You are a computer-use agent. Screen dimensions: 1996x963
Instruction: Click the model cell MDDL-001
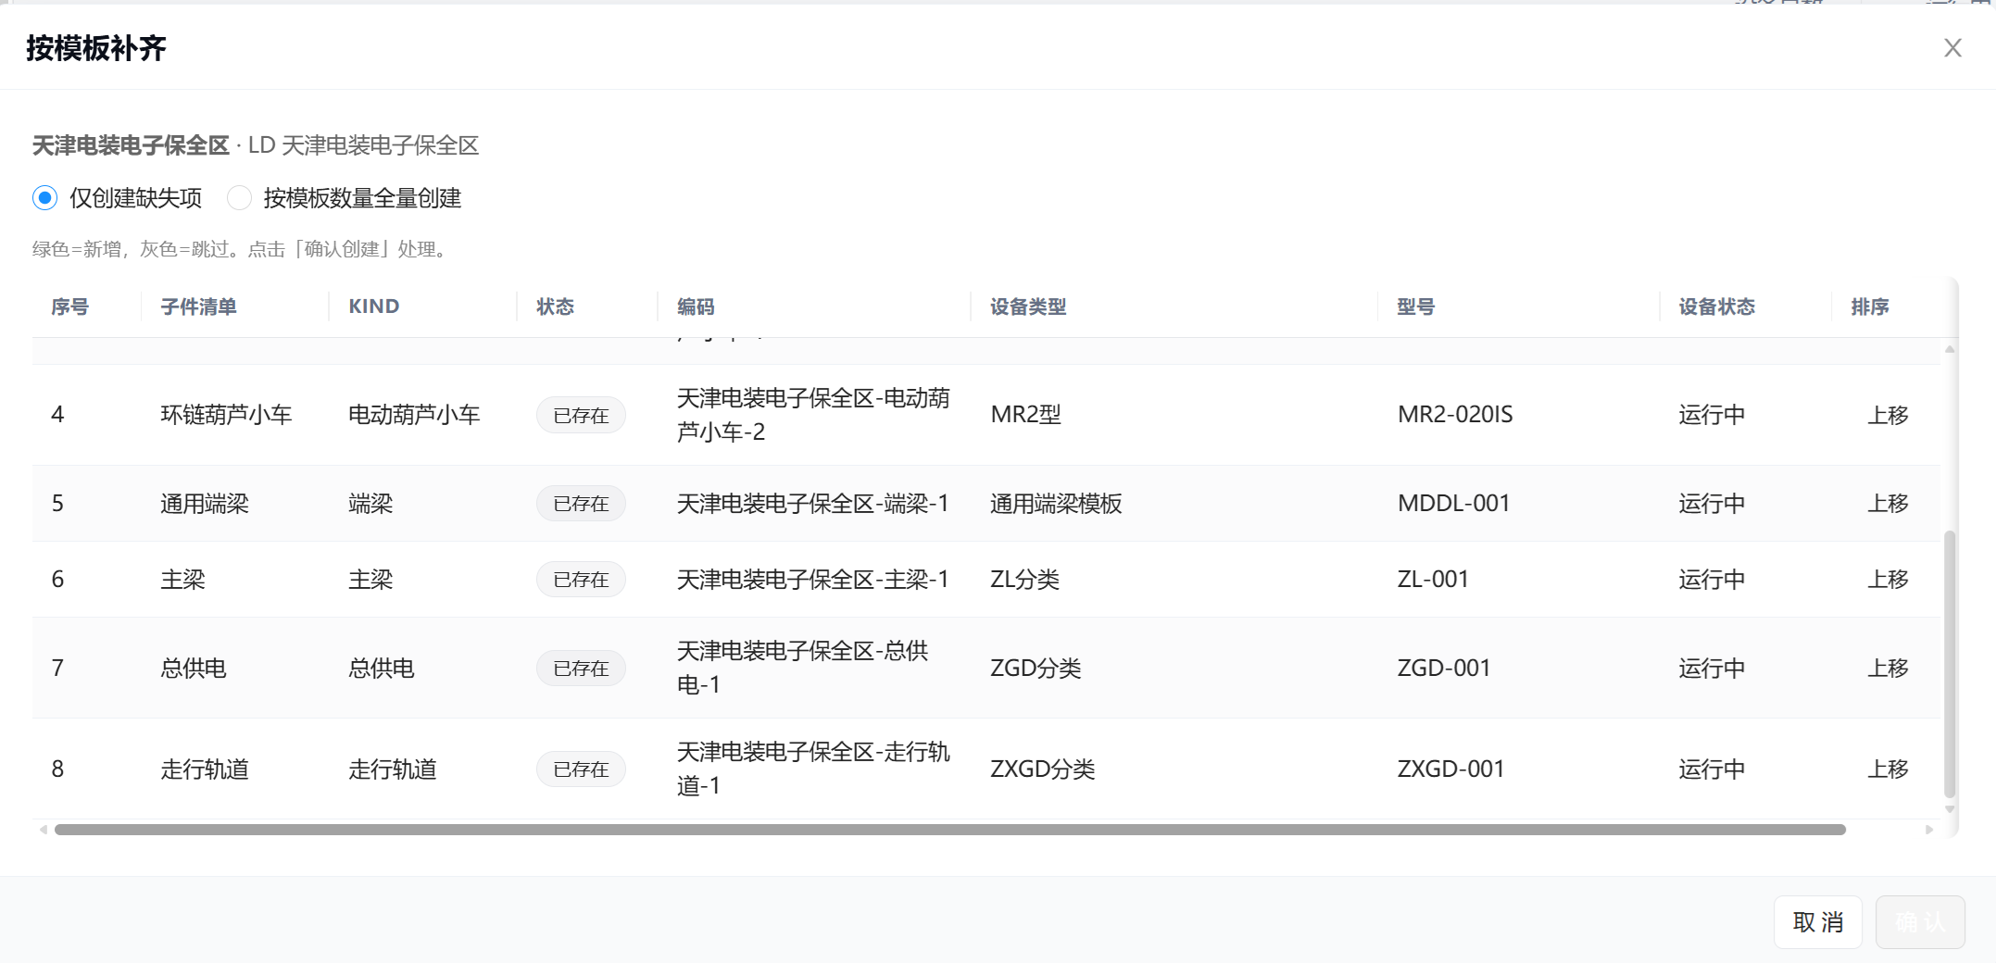click(1453, 504)
